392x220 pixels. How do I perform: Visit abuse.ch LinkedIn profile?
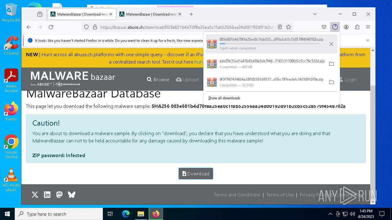coord(47,195)
